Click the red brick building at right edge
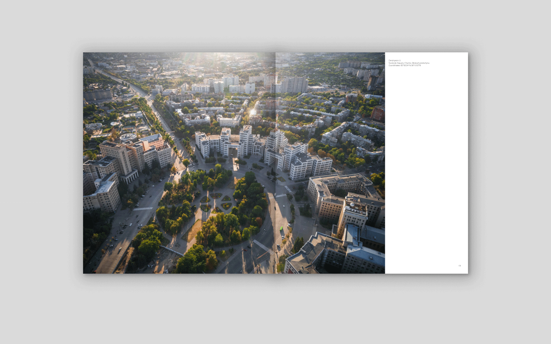This screenshot has height=344, width=551. (x=377, y=114)
